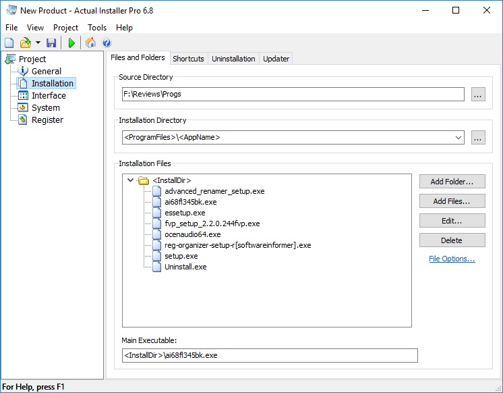
Task: Open the Tools menu
Action: click(x=97, y=28)
